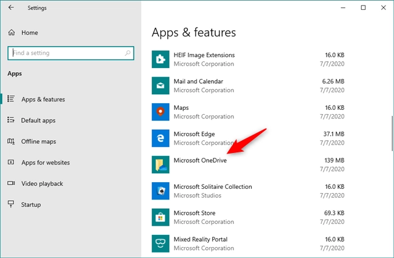394x258 pixels.
Task: Select the Startup sidebar icon
Action: [11, 204]
